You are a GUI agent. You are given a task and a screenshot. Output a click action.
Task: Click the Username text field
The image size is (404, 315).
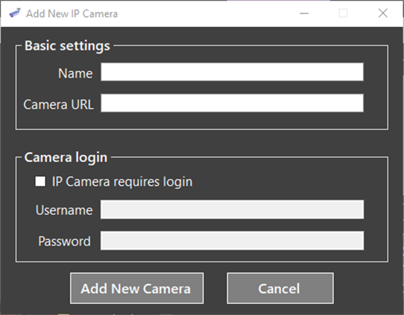click(232, 209)
